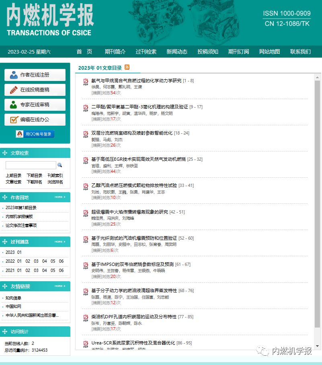
Task: Focus the 文章检索 search text box
Action: [x=31, y=165]
